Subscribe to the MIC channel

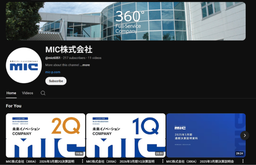[x=56, y=81]
